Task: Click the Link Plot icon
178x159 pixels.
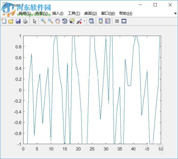Action: pyautogui.click(x=92, y=21)
